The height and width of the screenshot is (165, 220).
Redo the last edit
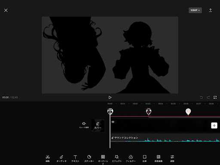tap(208, 98)
